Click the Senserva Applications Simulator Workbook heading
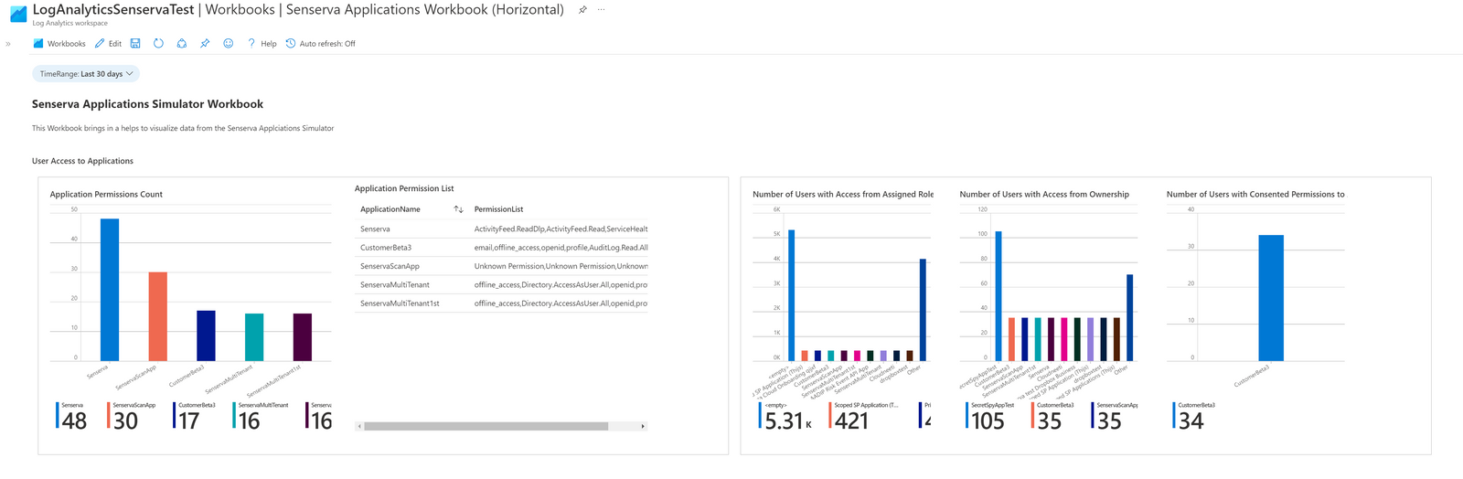 coord(147,104)
